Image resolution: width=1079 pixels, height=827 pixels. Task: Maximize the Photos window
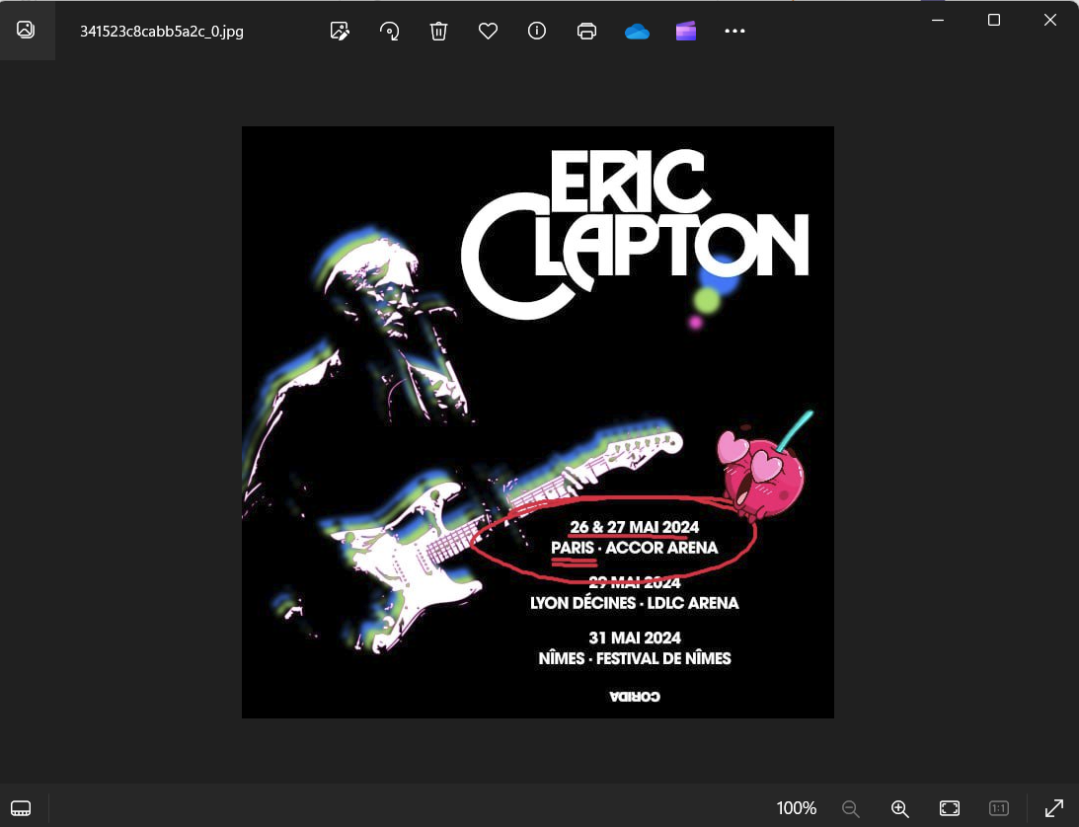(x=994, y=20)
